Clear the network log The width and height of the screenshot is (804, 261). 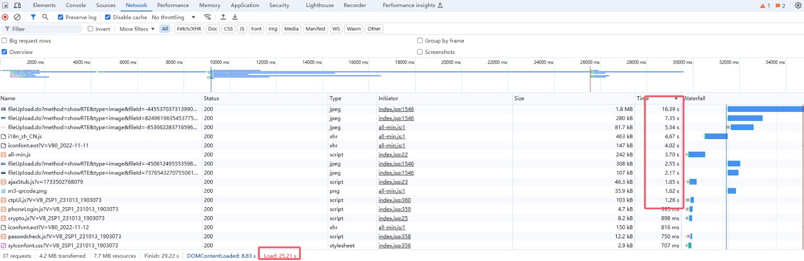pyautogui.click(x=17, y=17)
